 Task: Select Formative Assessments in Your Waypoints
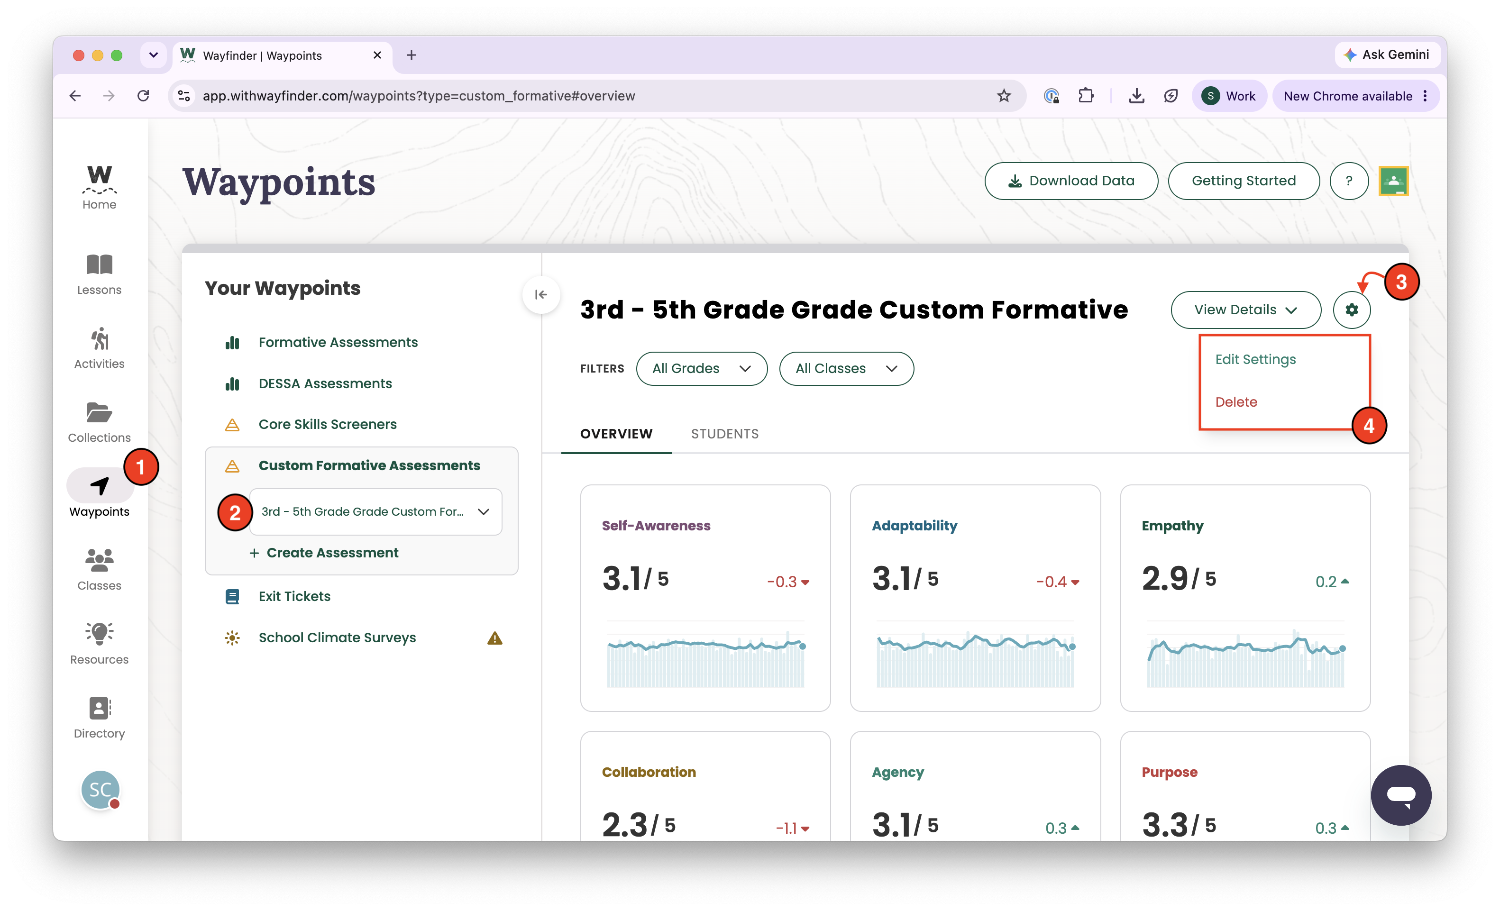[x=338, y=342]
